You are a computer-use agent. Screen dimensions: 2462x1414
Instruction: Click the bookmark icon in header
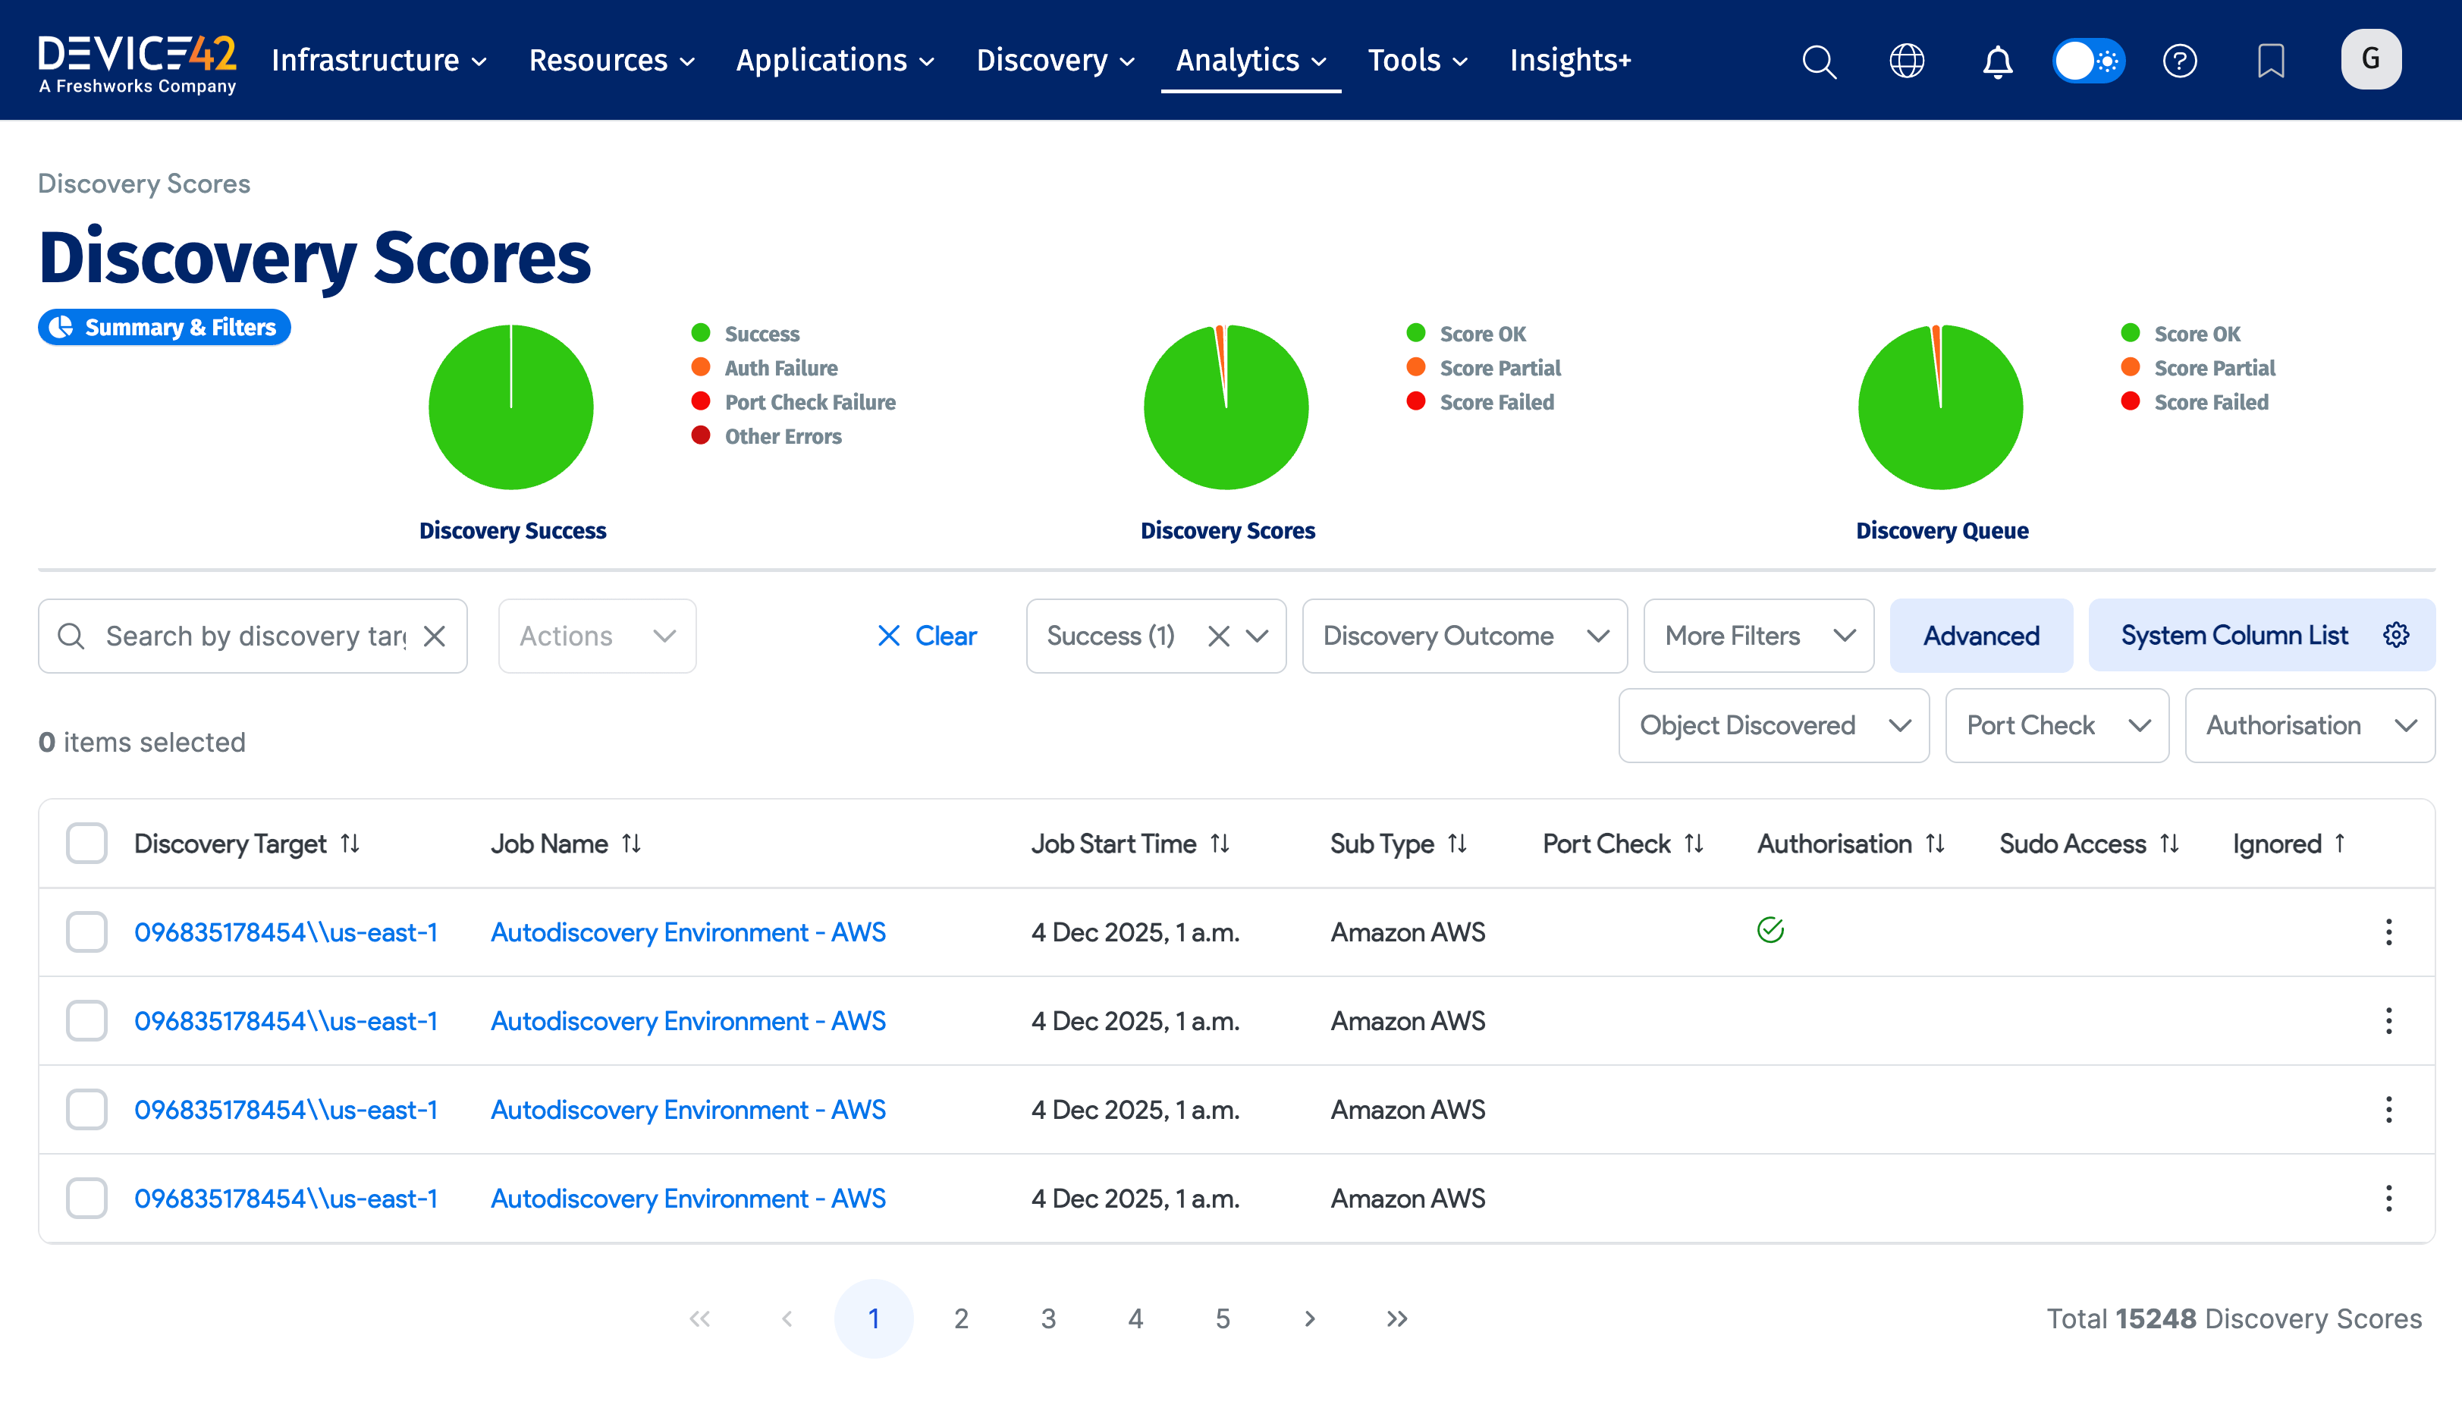tap(2270, 61)
